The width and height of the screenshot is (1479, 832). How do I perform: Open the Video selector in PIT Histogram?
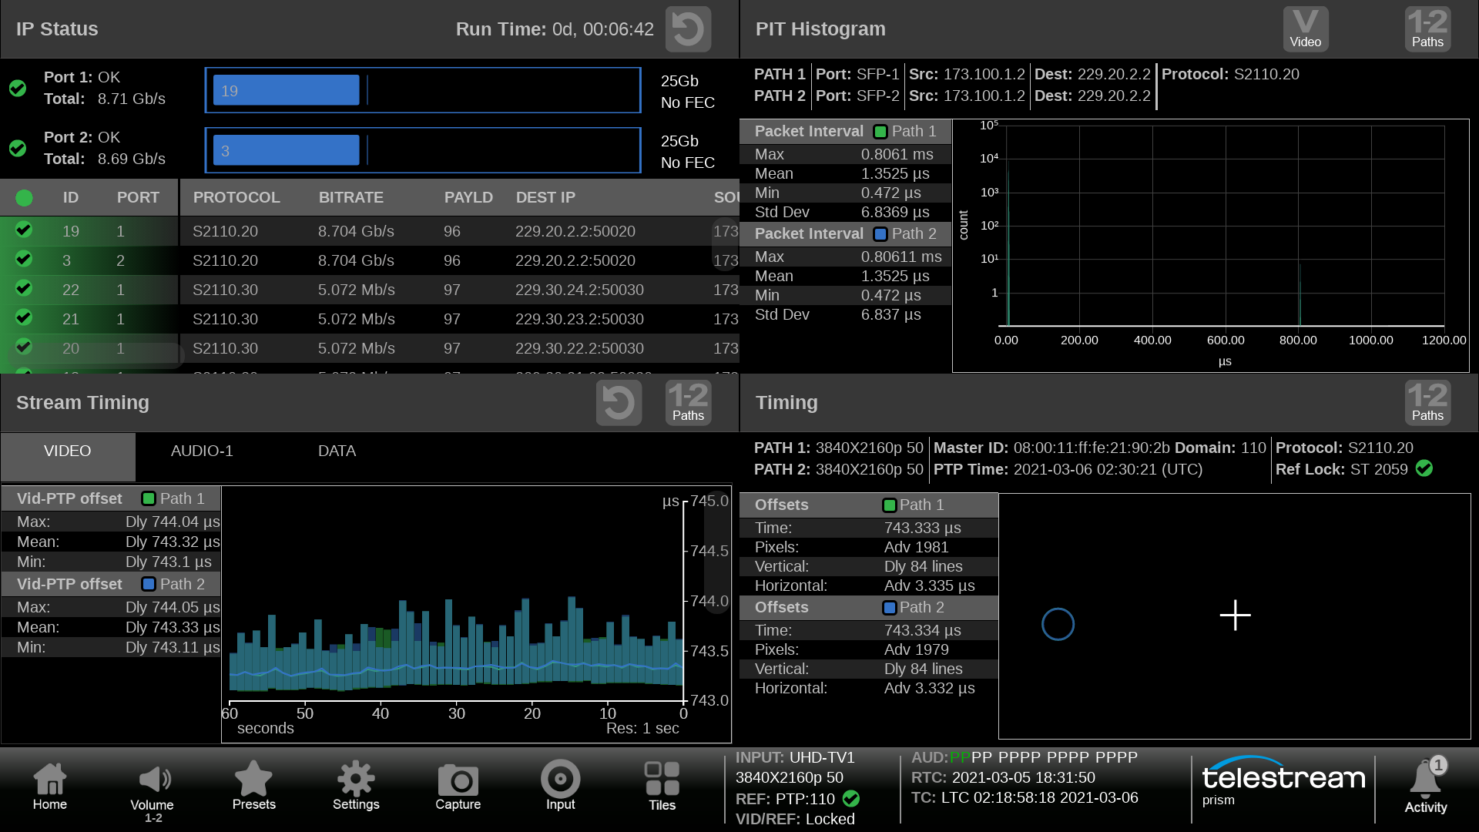[x=1305, y=29]
